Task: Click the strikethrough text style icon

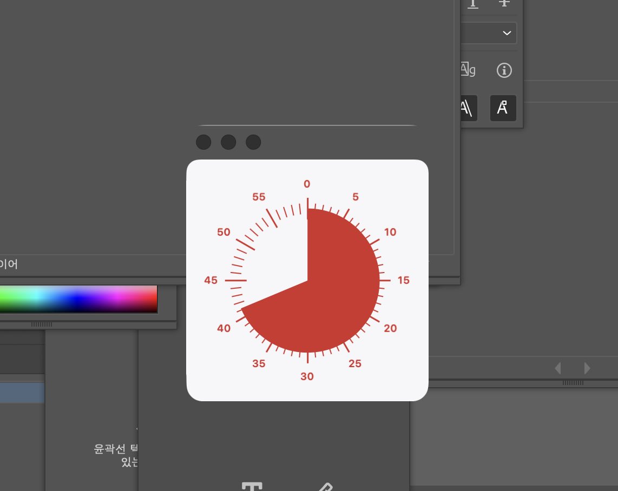Action: [504, 4]
